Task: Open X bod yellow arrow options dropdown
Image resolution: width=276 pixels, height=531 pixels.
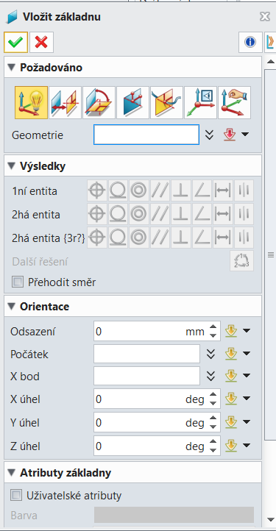Action: pos(246,376)
